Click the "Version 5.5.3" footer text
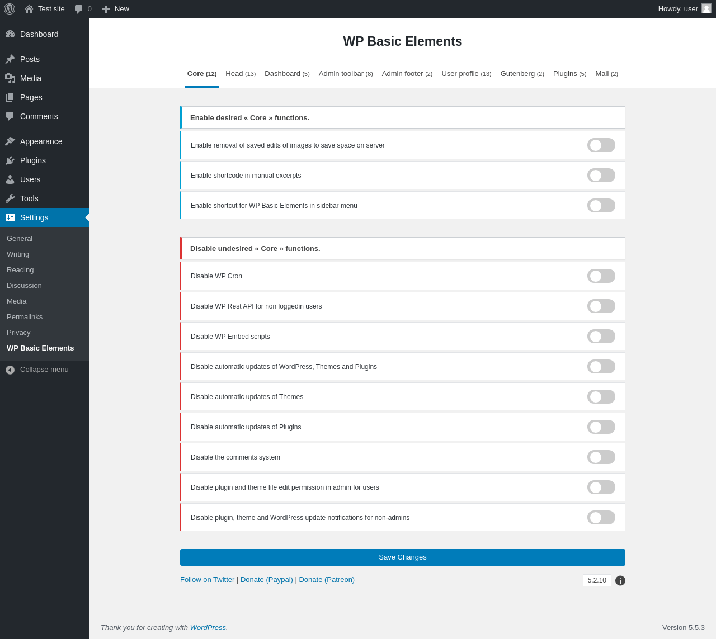The height and width of the screenshot is (639, 716). [x=684, y=628]
